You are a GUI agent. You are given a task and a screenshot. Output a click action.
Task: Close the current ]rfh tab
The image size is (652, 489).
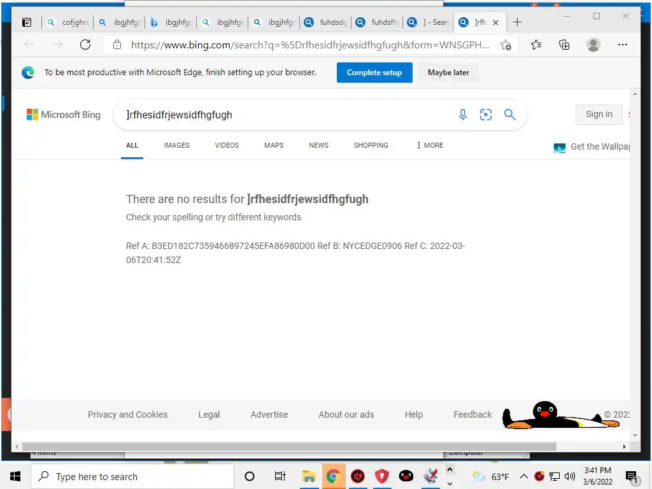(x=495, y=22)
